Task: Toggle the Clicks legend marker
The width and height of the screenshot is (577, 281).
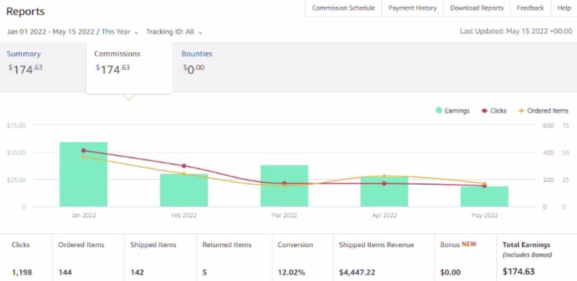Action: (484, 111)
